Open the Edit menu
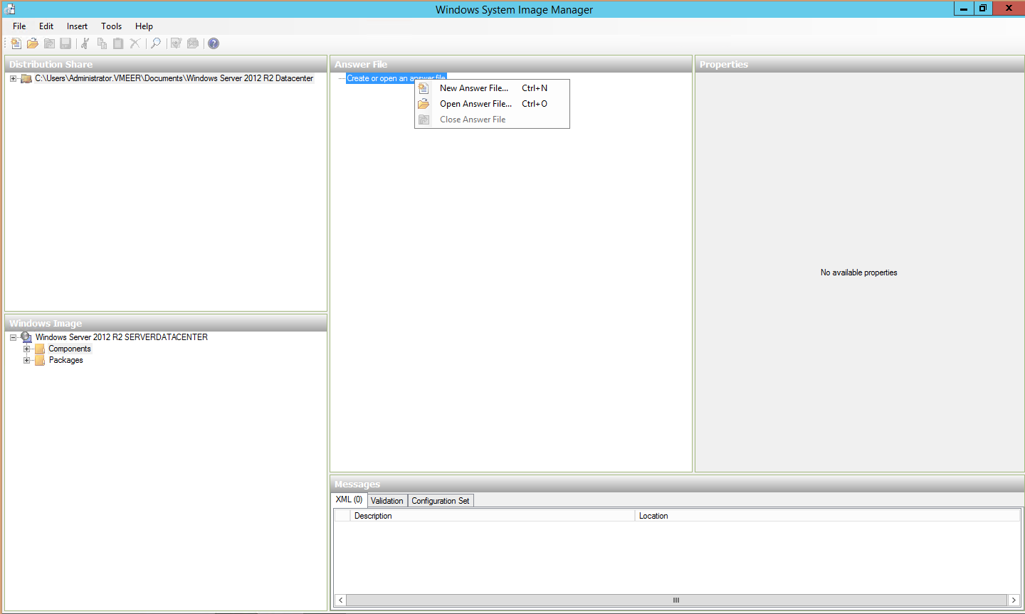1025x614 pixels. coord(46,26)
